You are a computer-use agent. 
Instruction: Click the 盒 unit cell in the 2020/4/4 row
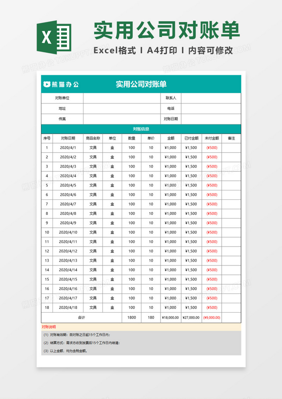click(112, 176)
